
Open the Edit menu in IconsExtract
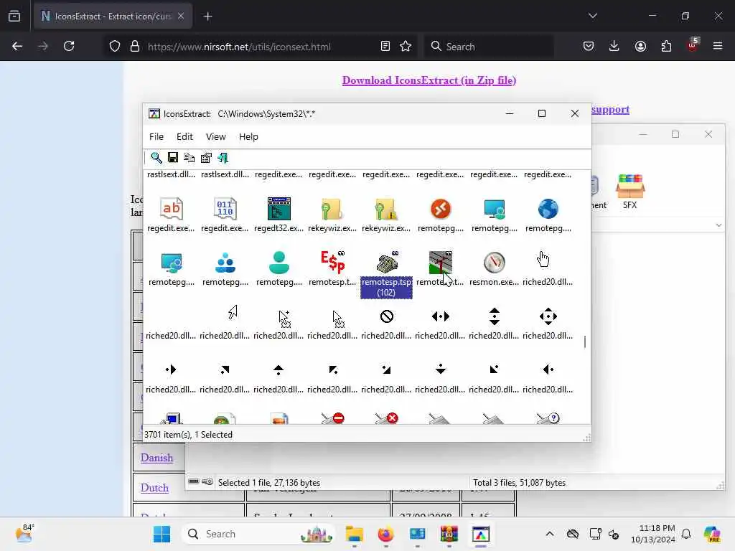[184, 137]
